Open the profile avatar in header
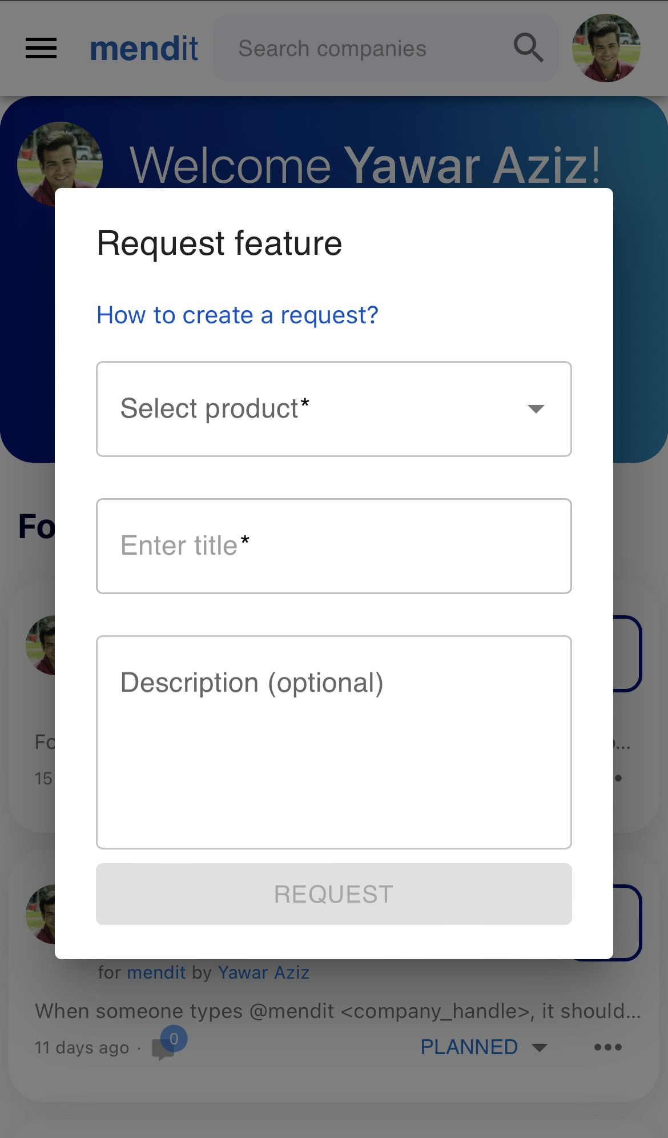 pyautogui.click(x=606, y=48)
